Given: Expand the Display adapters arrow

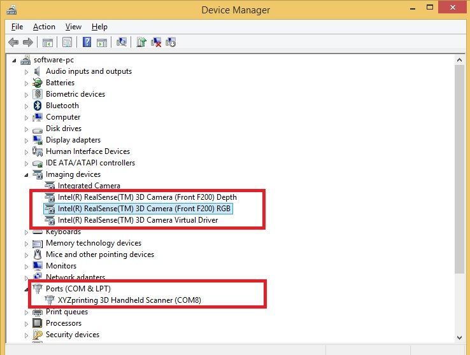Looking at the screenshot, I should tap(26, 141).
